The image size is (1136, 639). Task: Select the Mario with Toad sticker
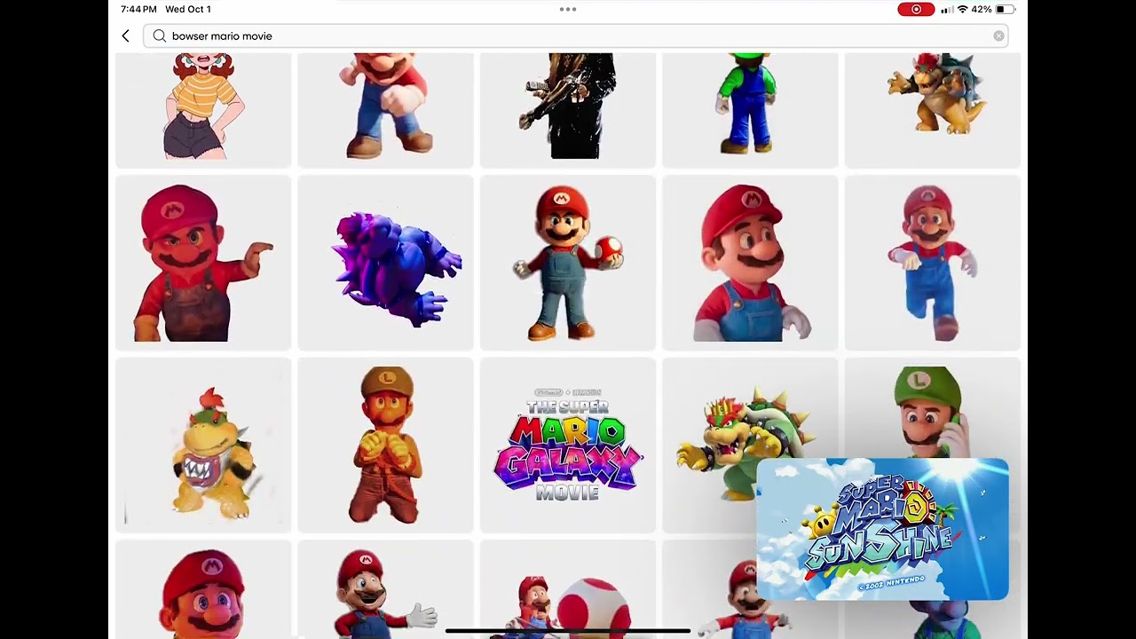pos(568,589)
